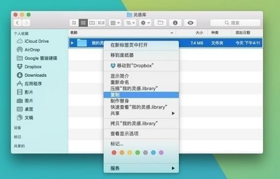Open 影片 in sidebar

pyautogui.click(x=25, y=92)
